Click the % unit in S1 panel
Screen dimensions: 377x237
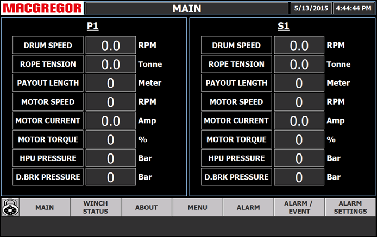point(331,139)
